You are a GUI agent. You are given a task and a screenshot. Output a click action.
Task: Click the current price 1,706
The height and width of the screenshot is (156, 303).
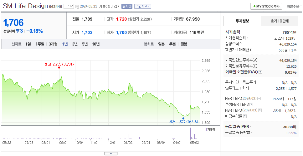13,23
